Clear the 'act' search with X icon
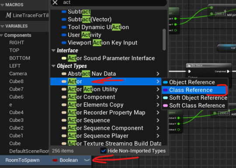The width and height of the screenshot is (236, 168). [x=55, y=2]
